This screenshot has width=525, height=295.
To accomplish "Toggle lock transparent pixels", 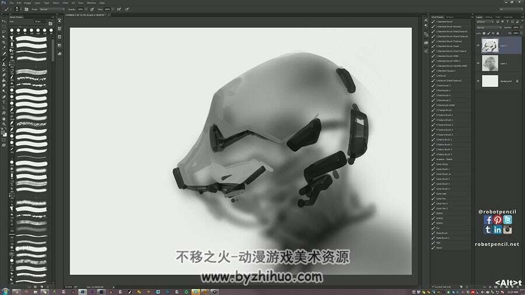I will pyautogui.click(x=484, y=33).
